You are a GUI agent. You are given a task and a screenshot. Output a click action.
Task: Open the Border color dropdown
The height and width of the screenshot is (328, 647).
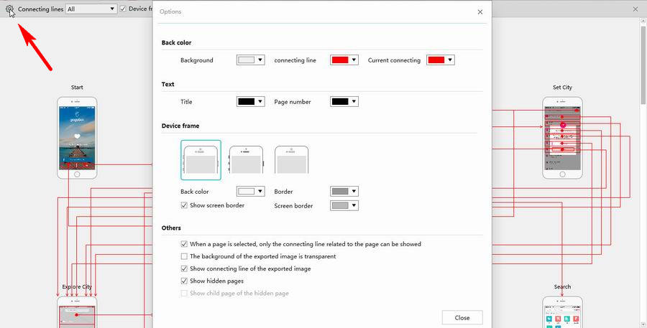pyautogui.click(x=344, y=191)
